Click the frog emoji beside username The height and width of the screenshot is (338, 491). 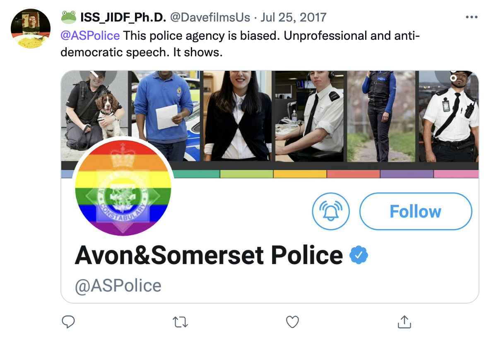pos(69,17)
